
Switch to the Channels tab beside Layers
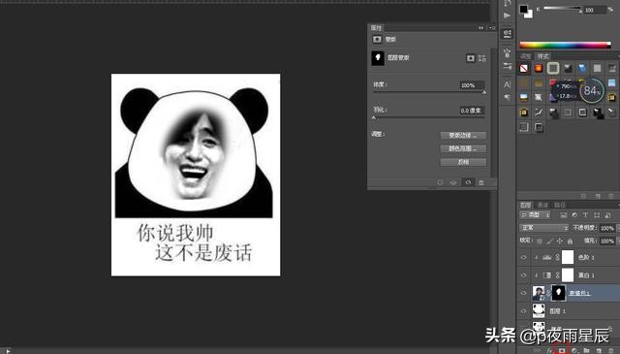click(x=542, y=205)
